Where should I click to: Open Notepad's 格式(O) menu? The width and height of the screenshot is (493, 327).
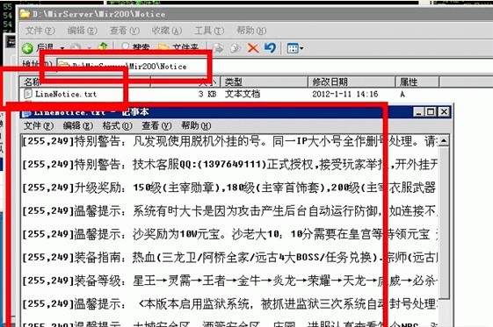[118, 125]
